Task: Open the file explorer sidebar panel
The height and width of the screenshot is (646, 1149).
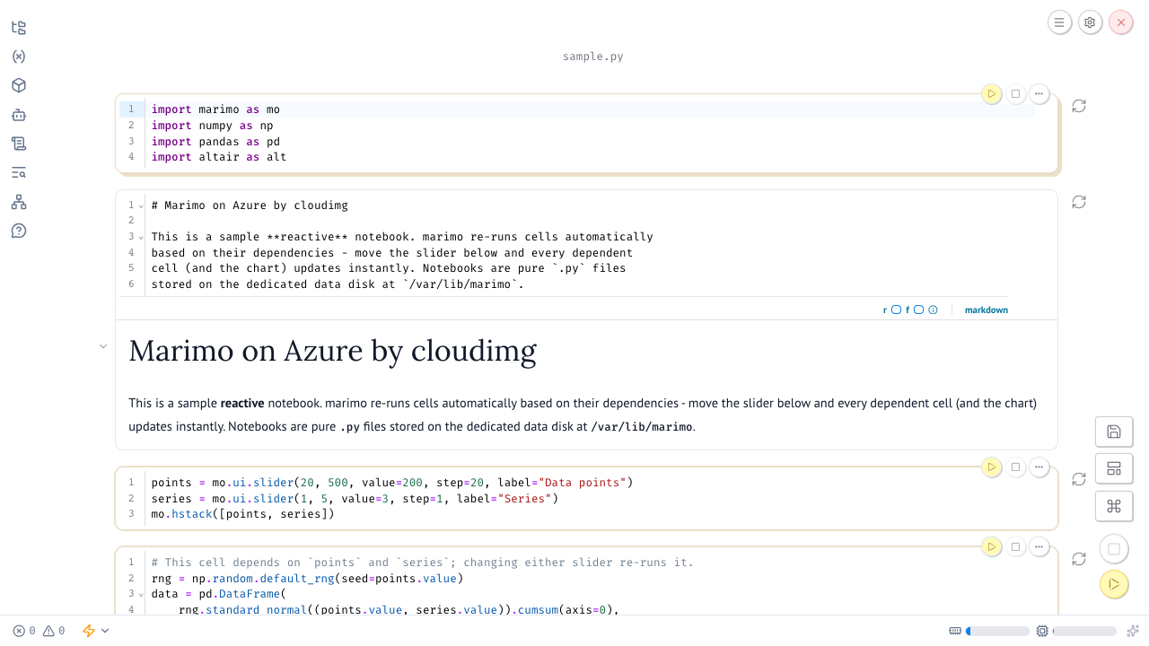Action: pos(19,28)
